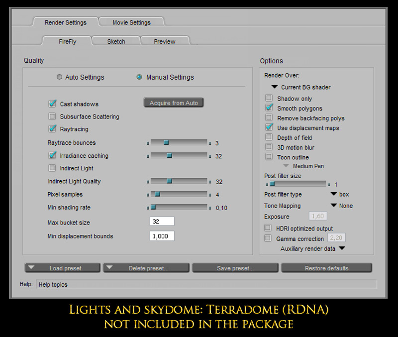Image resolution: width=398 pixels, height=337 pixels.
Task: Toggle the Indirect Light checkbox
Action: point(52,168)
